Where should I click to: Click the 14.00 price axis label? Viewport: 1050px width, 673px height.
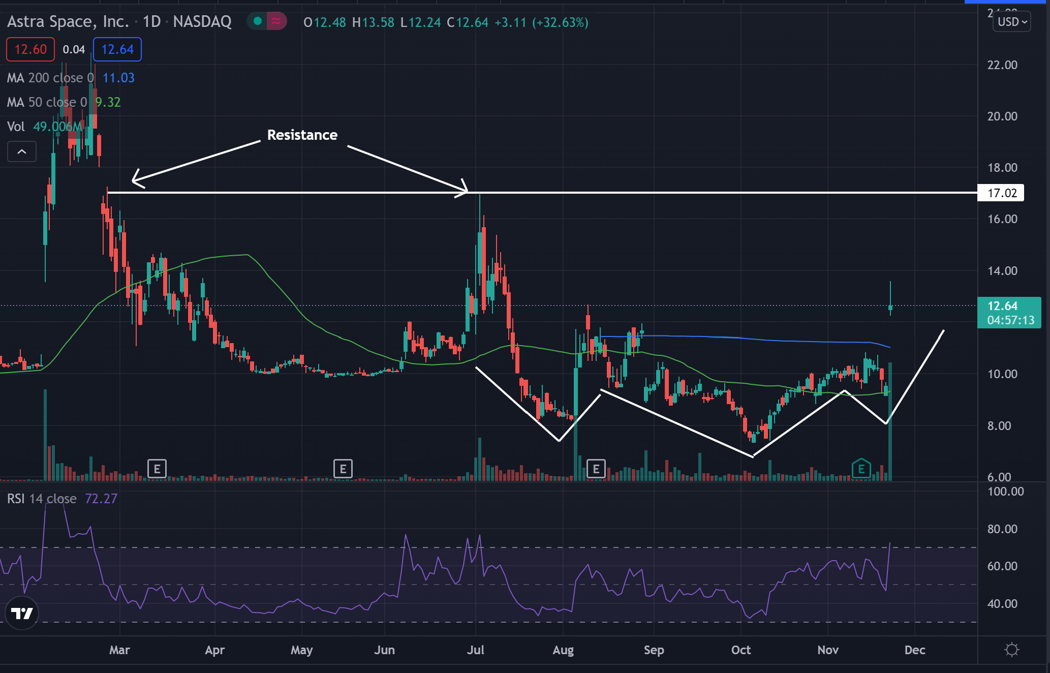coord(1002,271)
